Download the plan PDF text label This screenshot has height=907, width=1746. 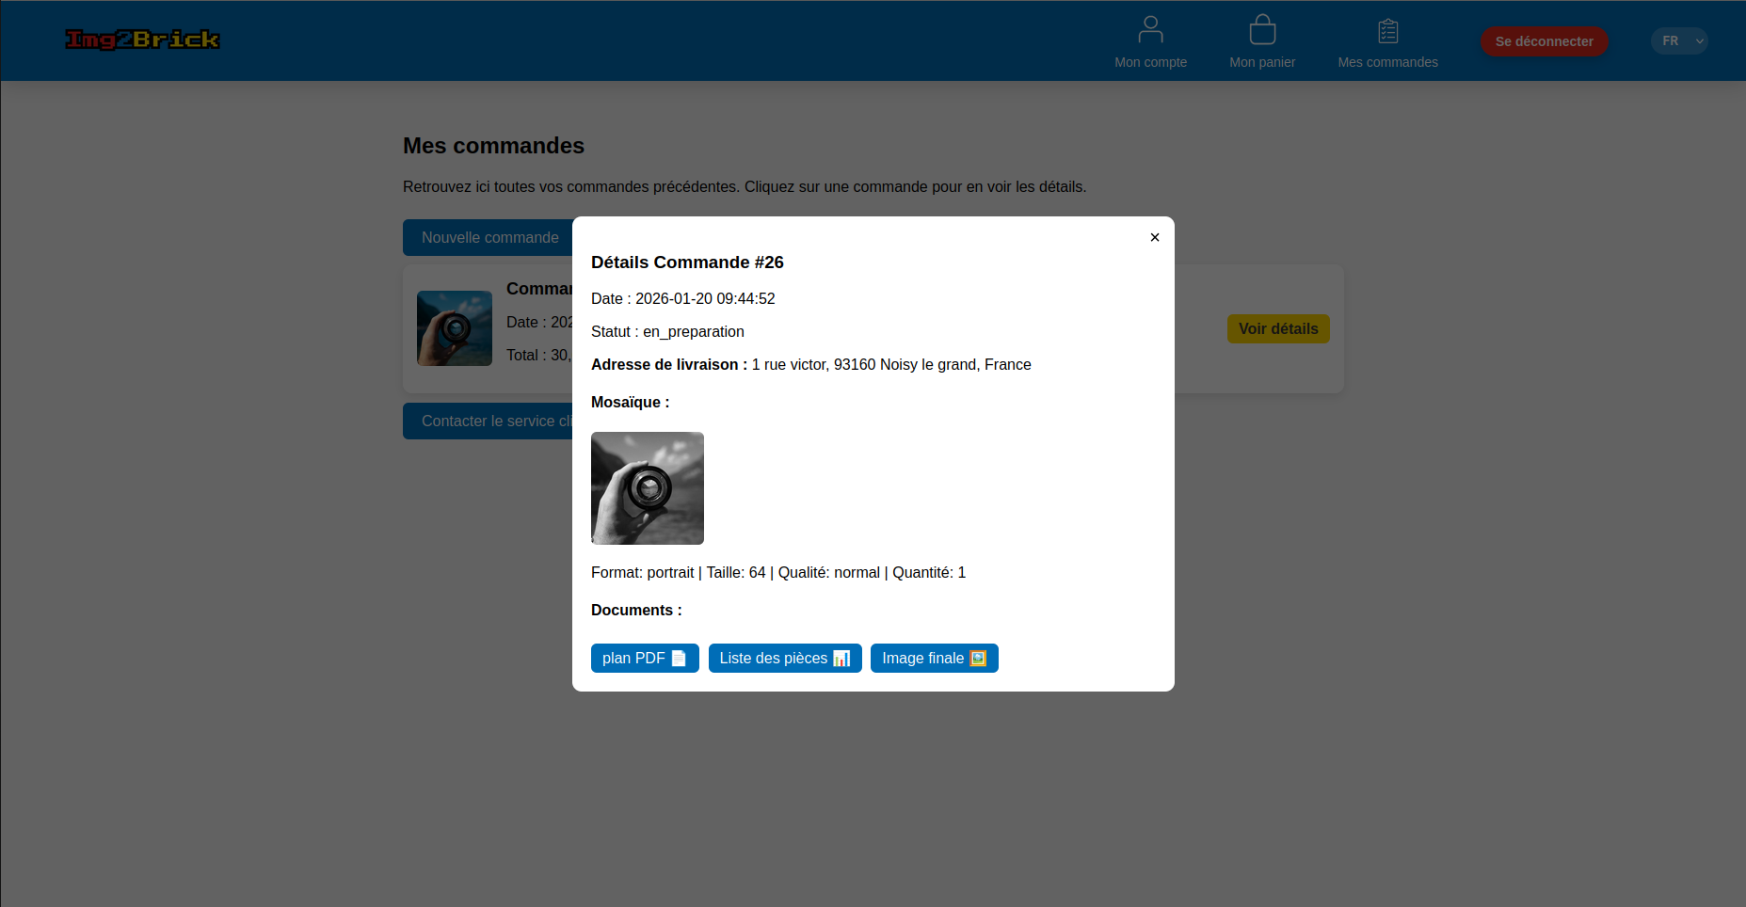(x=633, y=659)
